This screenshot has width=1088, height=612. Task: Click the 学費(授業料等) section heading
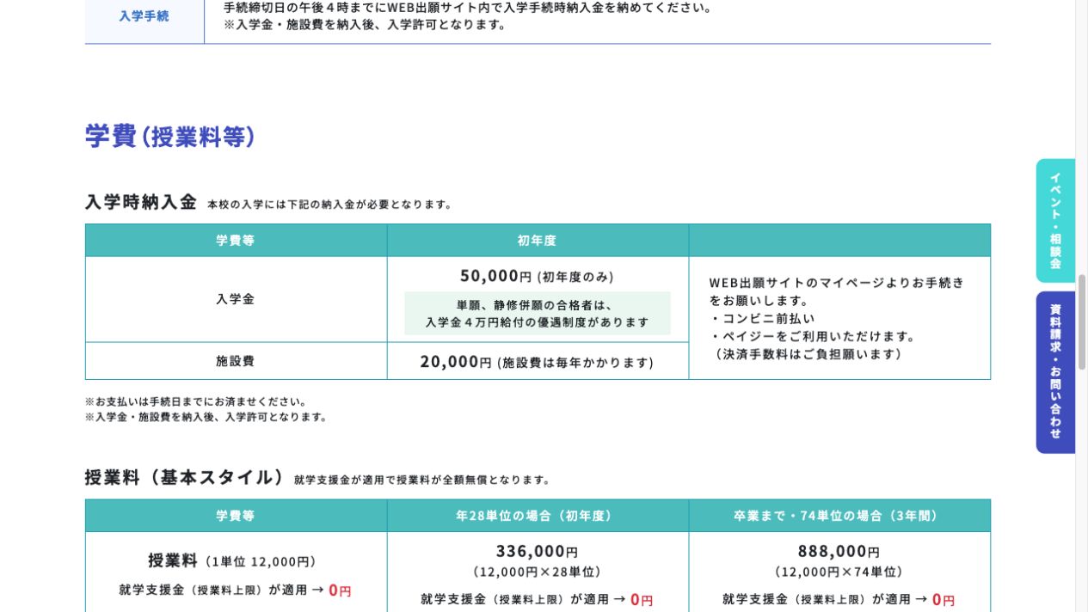point(170,136)
